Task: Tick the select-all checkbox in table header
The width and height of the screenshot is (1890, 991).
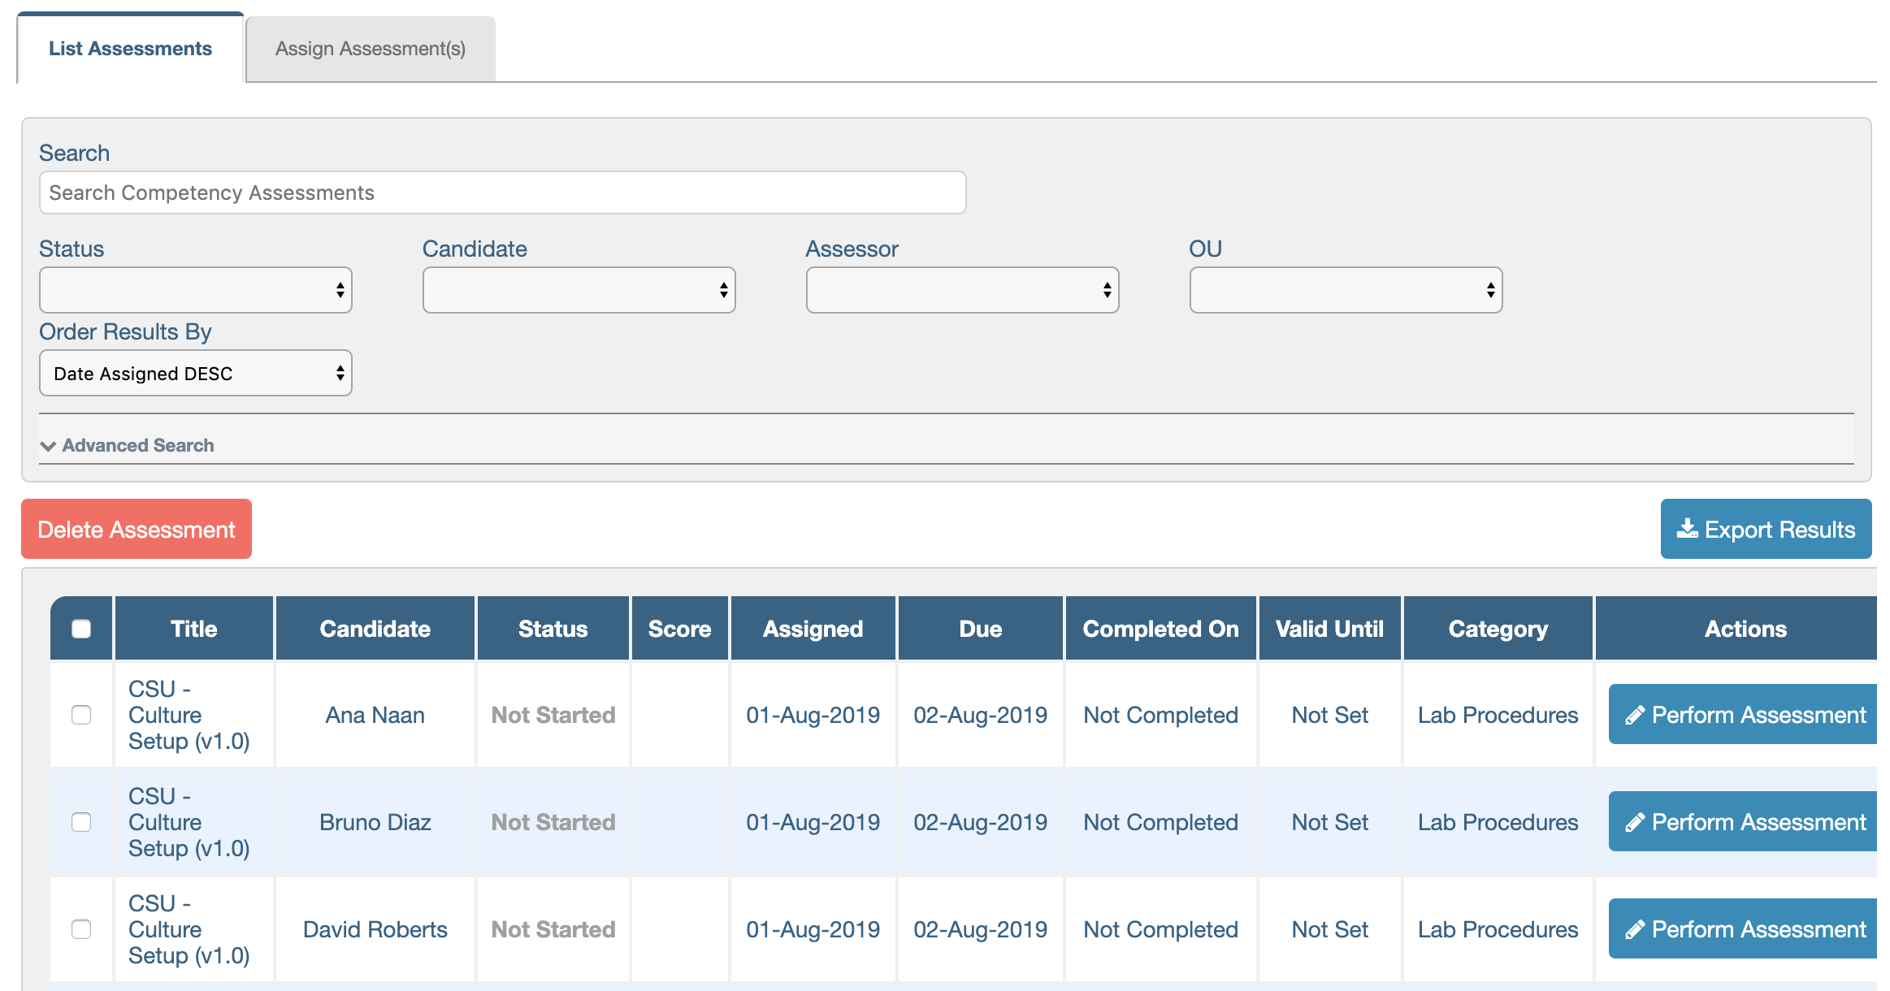Action: pyautogui.click(x=81, y=629)
